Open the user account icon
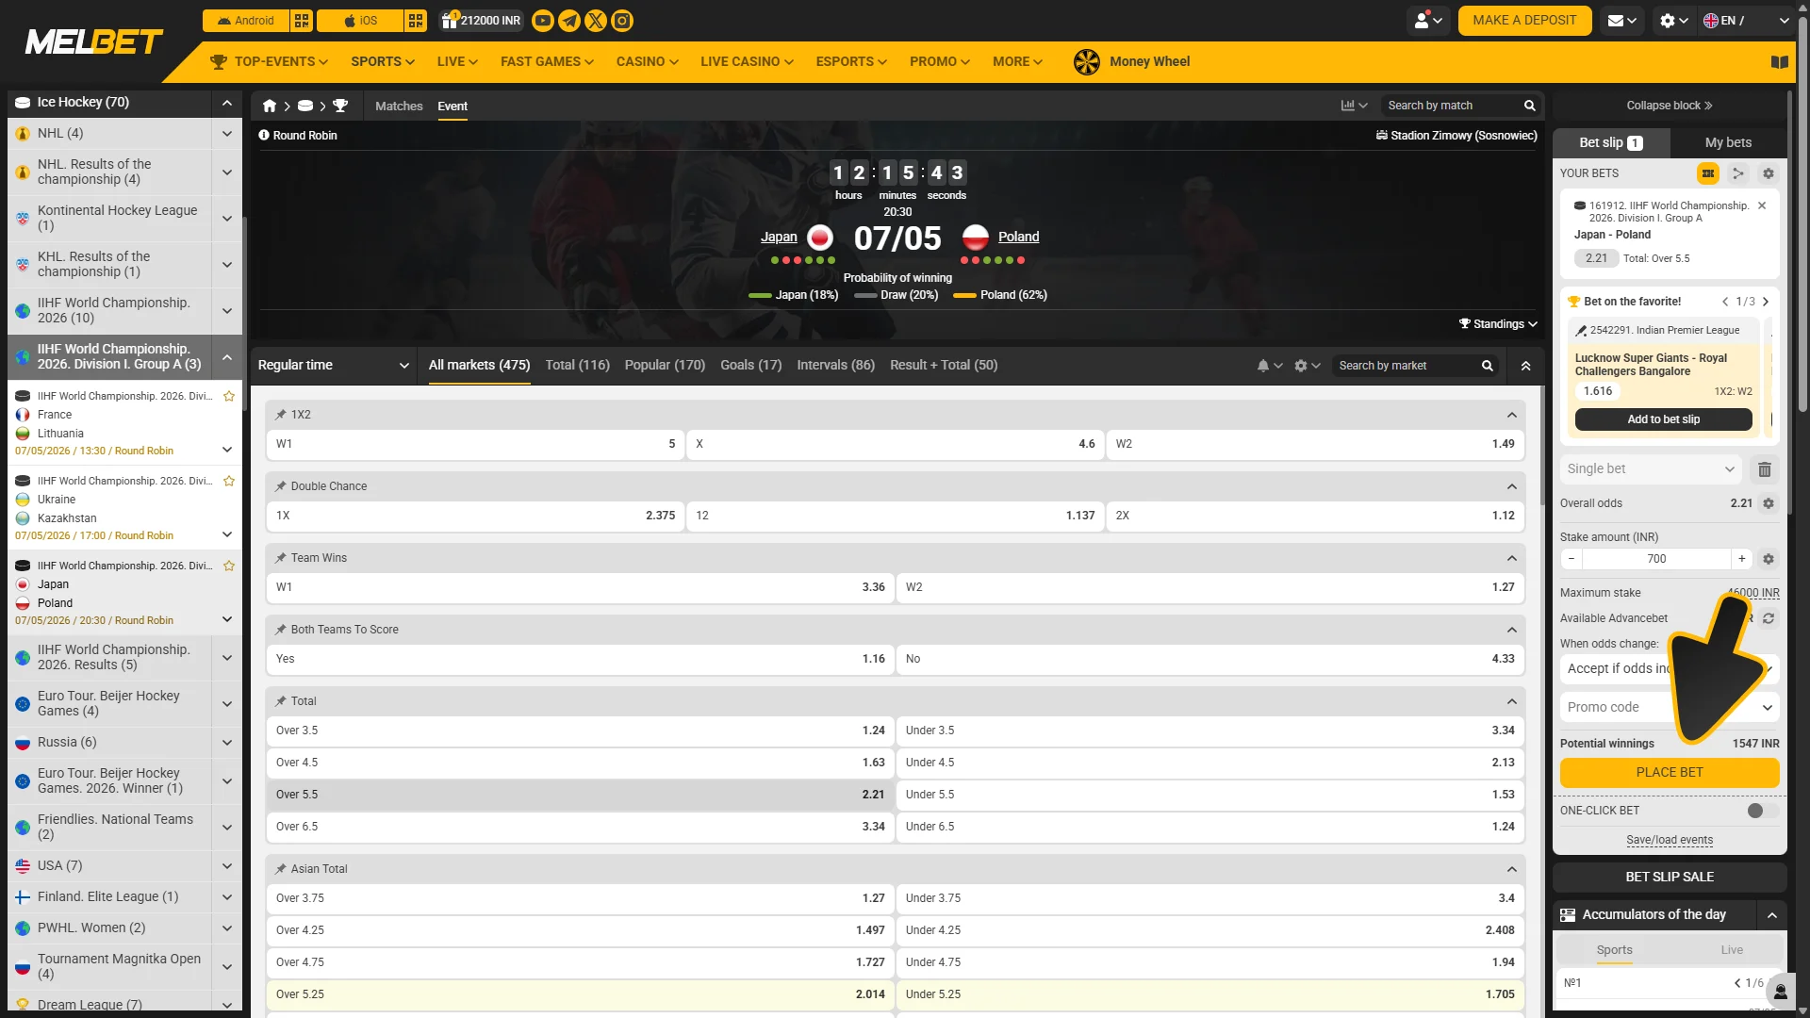Viewport: 1810px width, 1018px height. 1429,21
